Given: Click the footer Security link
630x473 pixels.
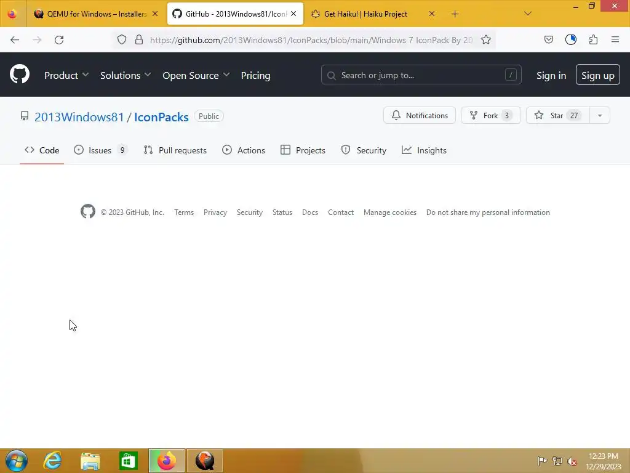Looking at the screenshot, I should click(x=250, y=212).
